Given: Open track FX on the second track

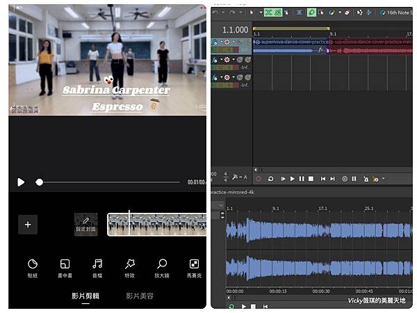Looking at the screenshot, I should [x=215, y=60].
